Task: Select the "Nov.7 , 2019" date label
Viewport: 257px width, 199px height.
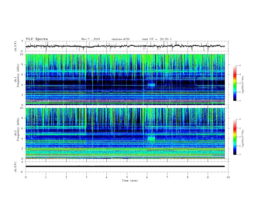Action: (x=91, y=39)
